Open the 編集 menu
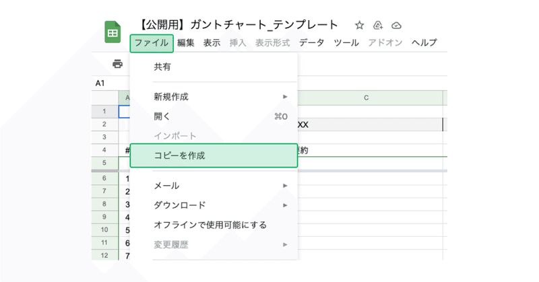 [x=186, y=43]
